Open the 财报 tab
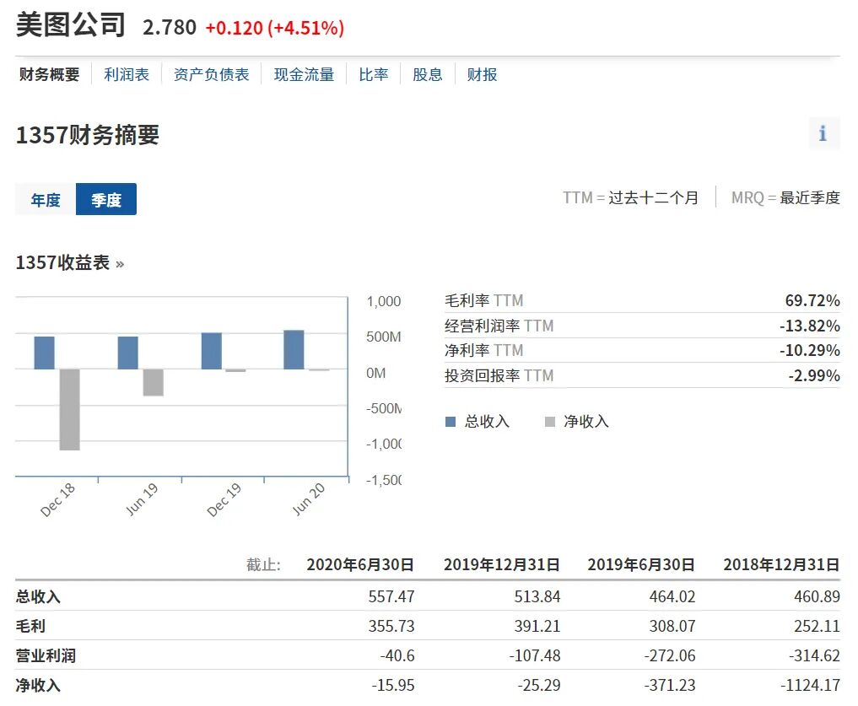Screen dimensions: 858x706 tap(482, 74)
